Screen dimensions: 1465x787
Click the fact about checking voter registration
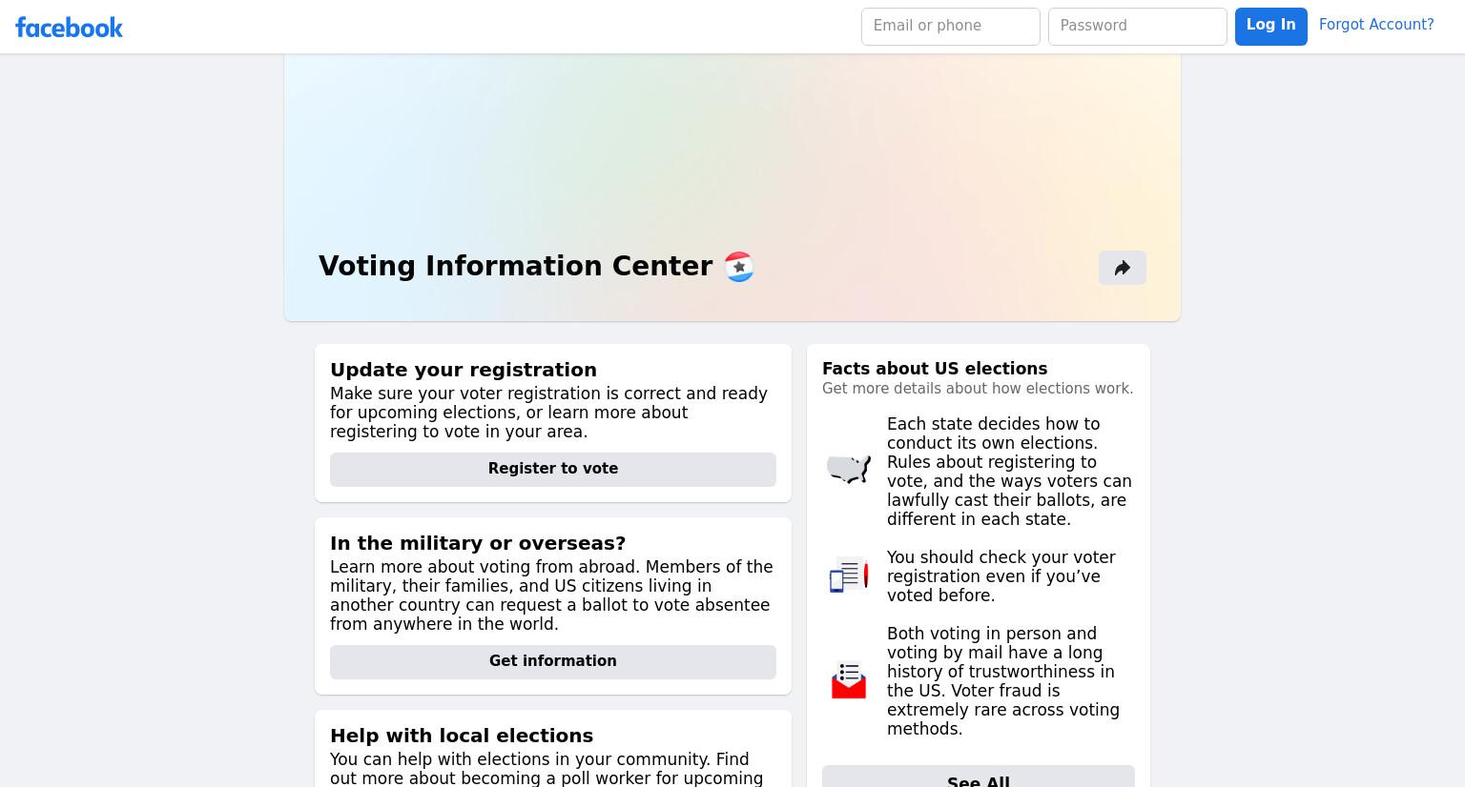pos(1001,576)
